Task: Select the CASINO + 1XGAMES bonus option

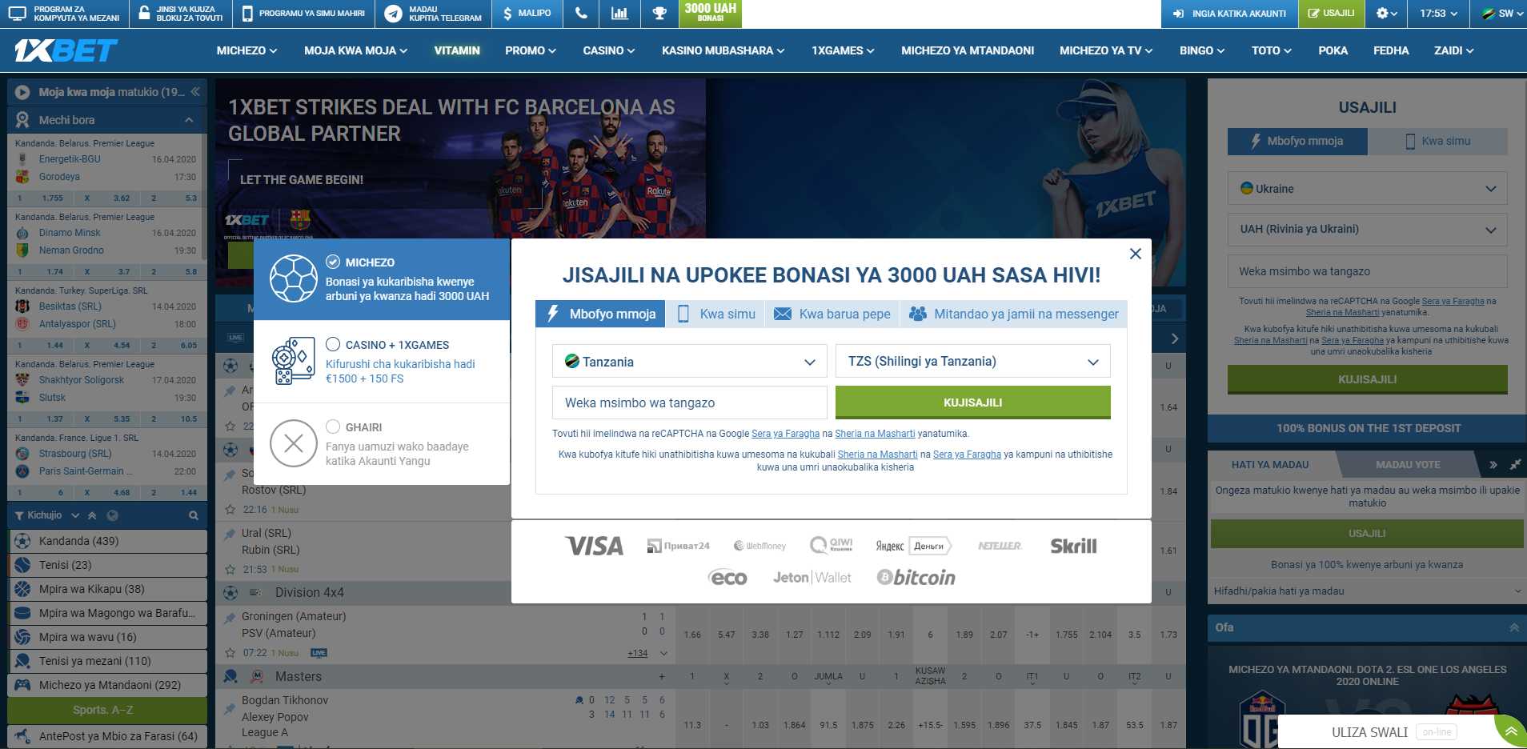Action: click(334, 344)
